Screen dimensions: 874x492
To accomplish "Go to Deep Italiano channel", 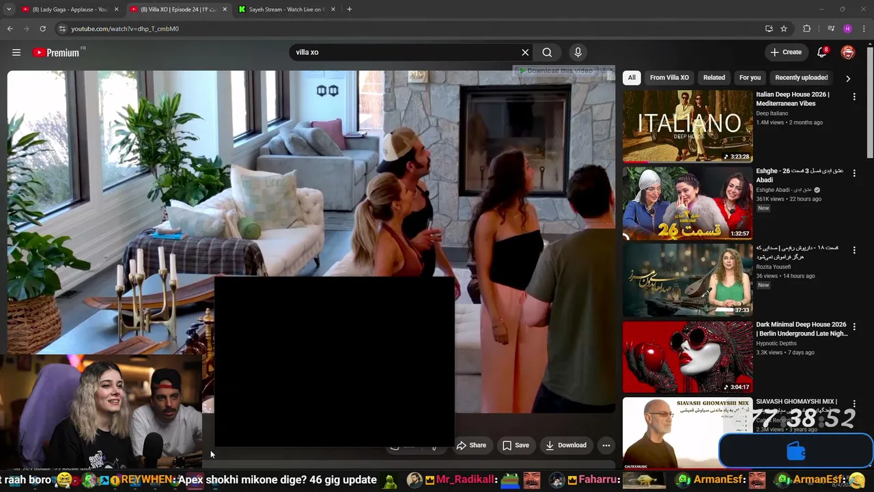I will 772,113.
